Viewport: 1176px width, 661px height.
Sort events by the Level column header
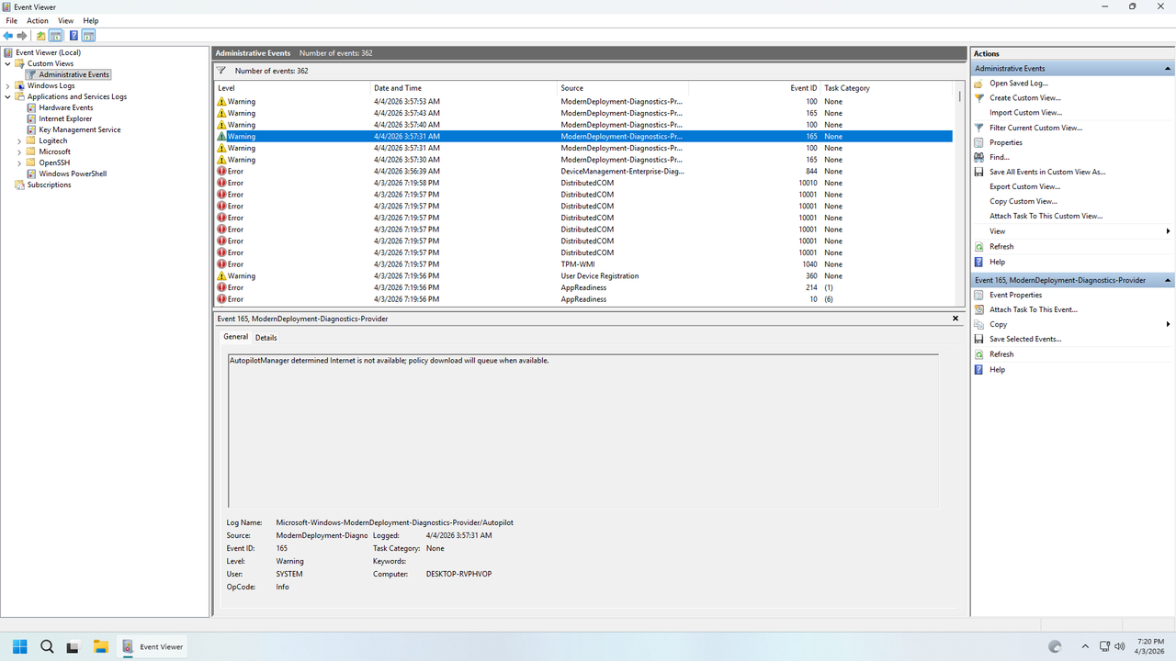[292, 88]
